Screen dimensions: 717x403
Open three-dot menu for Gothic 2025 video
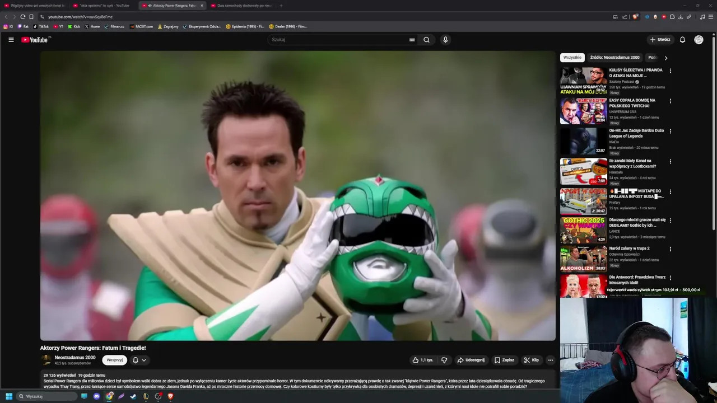point(670,221)
